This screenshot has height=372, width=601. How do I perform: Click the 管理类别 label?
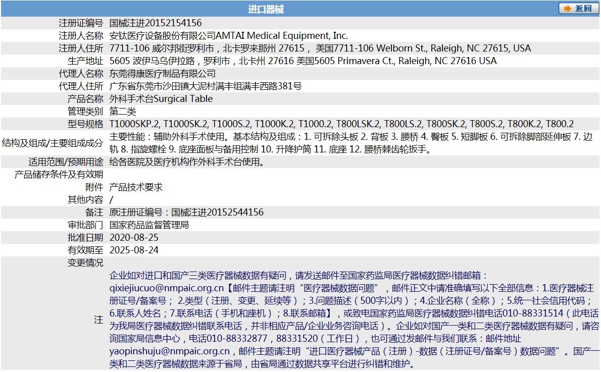(85, 112)
